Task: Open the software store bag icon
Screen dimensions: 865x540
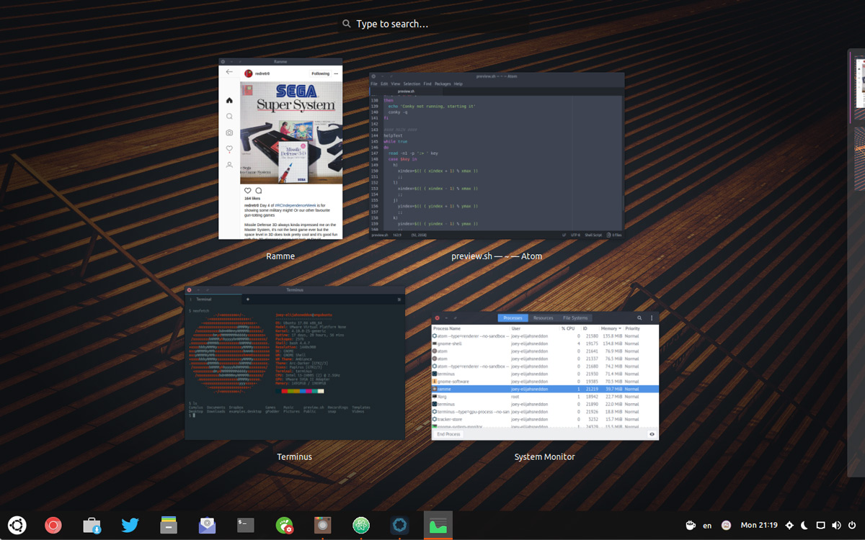Action: pos(92,526)
